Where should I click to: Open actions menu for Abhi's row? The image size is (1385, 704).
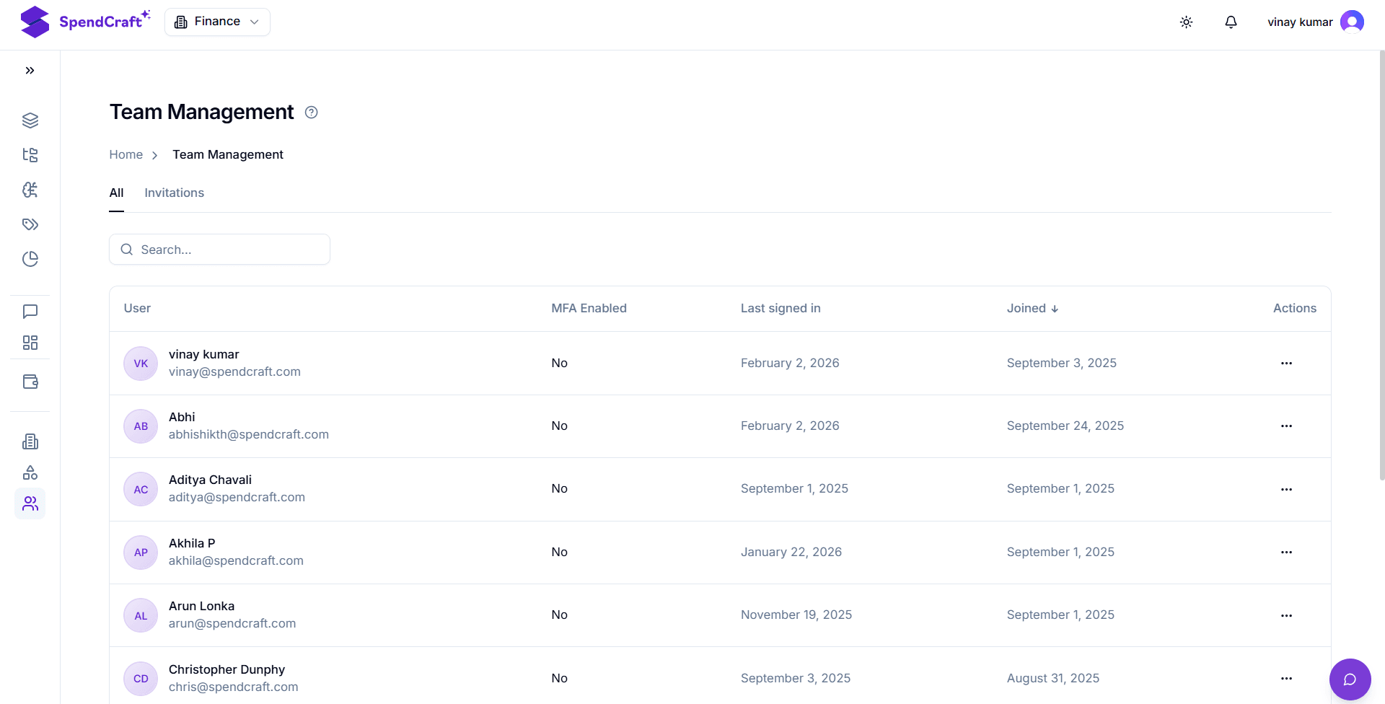(1286, 426)
